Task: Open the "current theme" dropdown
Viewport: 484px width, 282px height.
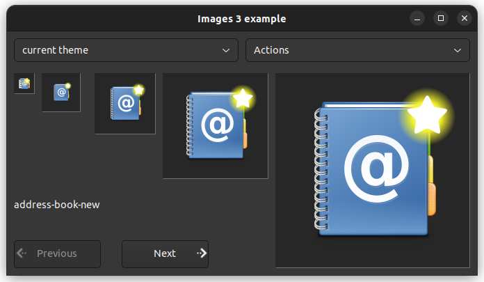Action: [x=126, y=50]
